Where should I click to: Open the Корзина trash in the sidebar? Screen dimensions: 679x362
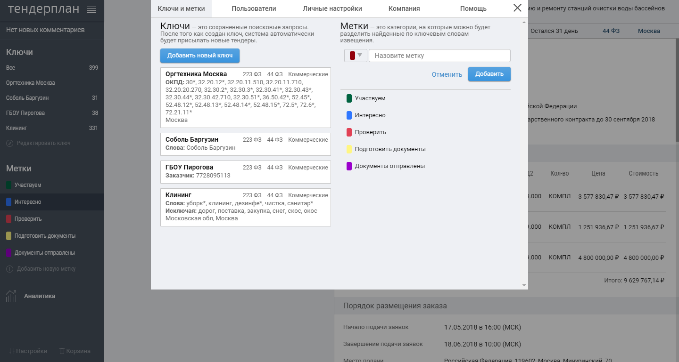75,351
